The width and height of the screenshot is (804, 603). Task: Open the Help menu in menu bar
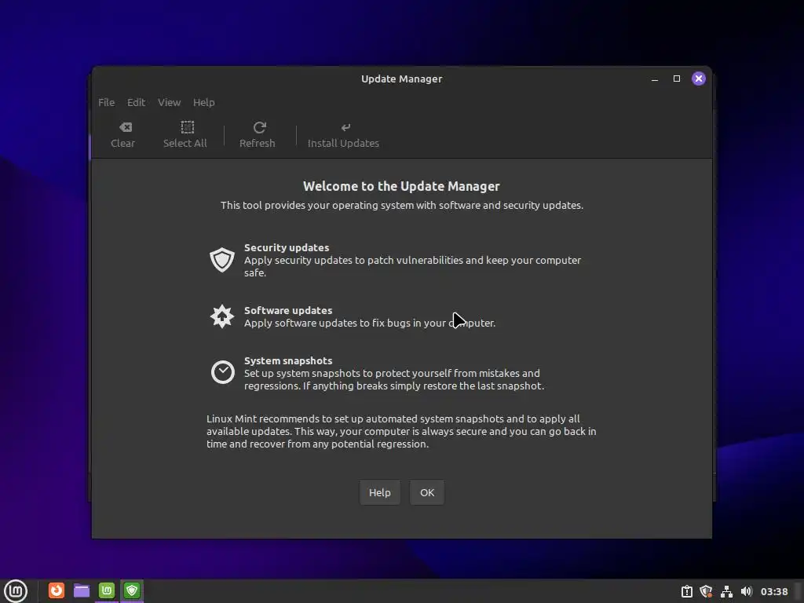click(203, 103)
